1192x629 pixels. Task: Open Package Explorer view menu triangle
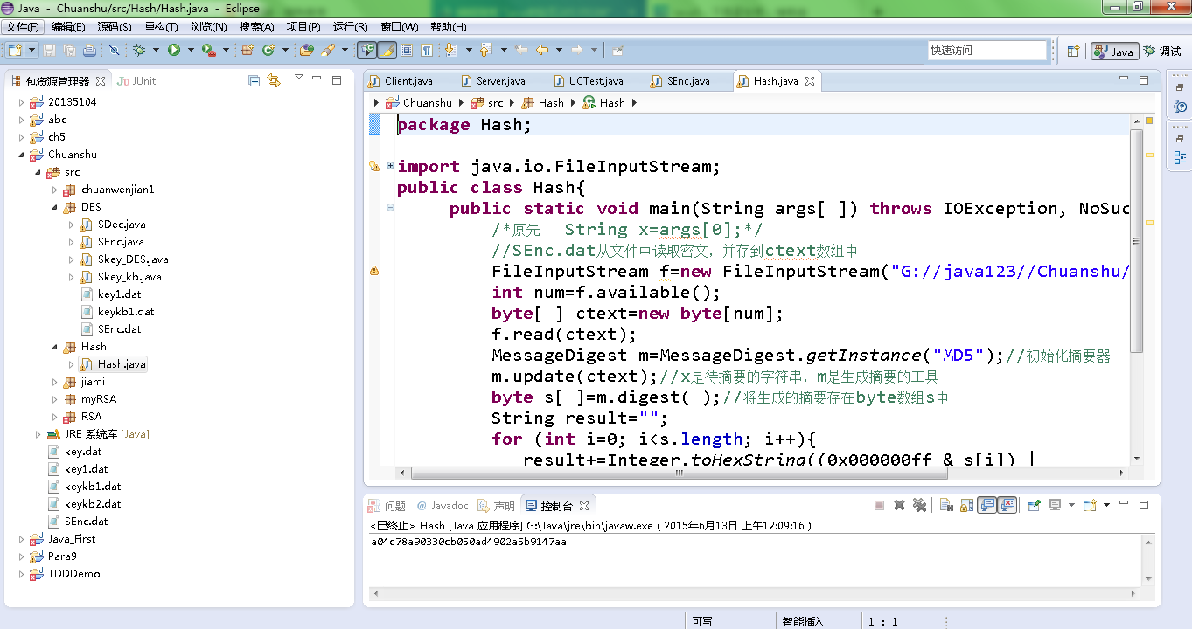298,78
